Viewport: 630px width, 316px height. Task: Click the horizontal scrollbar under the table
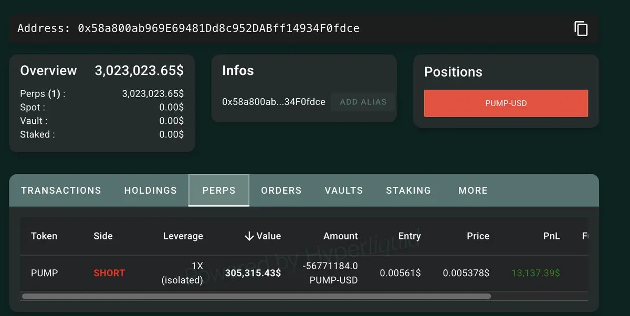click(x=256, y=297)
